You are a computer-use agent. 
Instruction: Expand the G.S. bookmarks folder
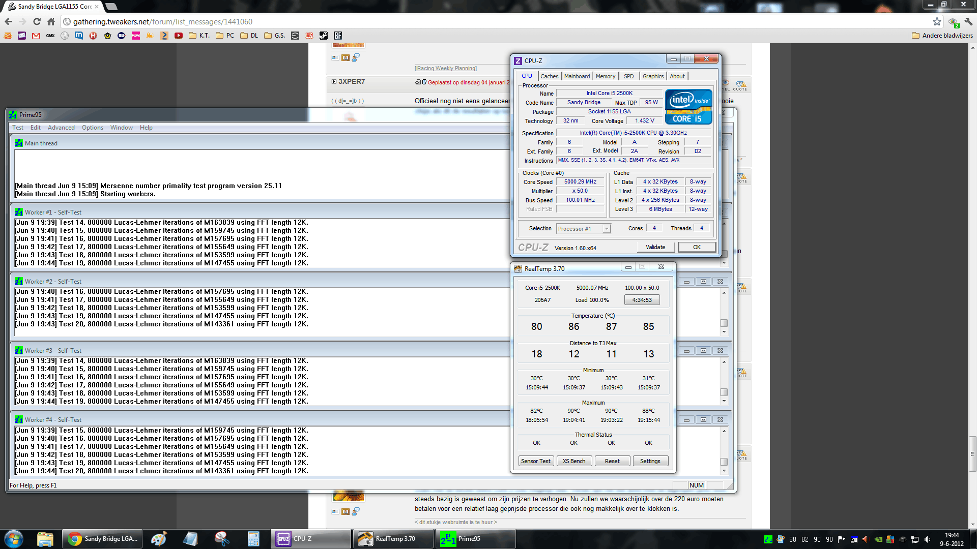(275, 36)
